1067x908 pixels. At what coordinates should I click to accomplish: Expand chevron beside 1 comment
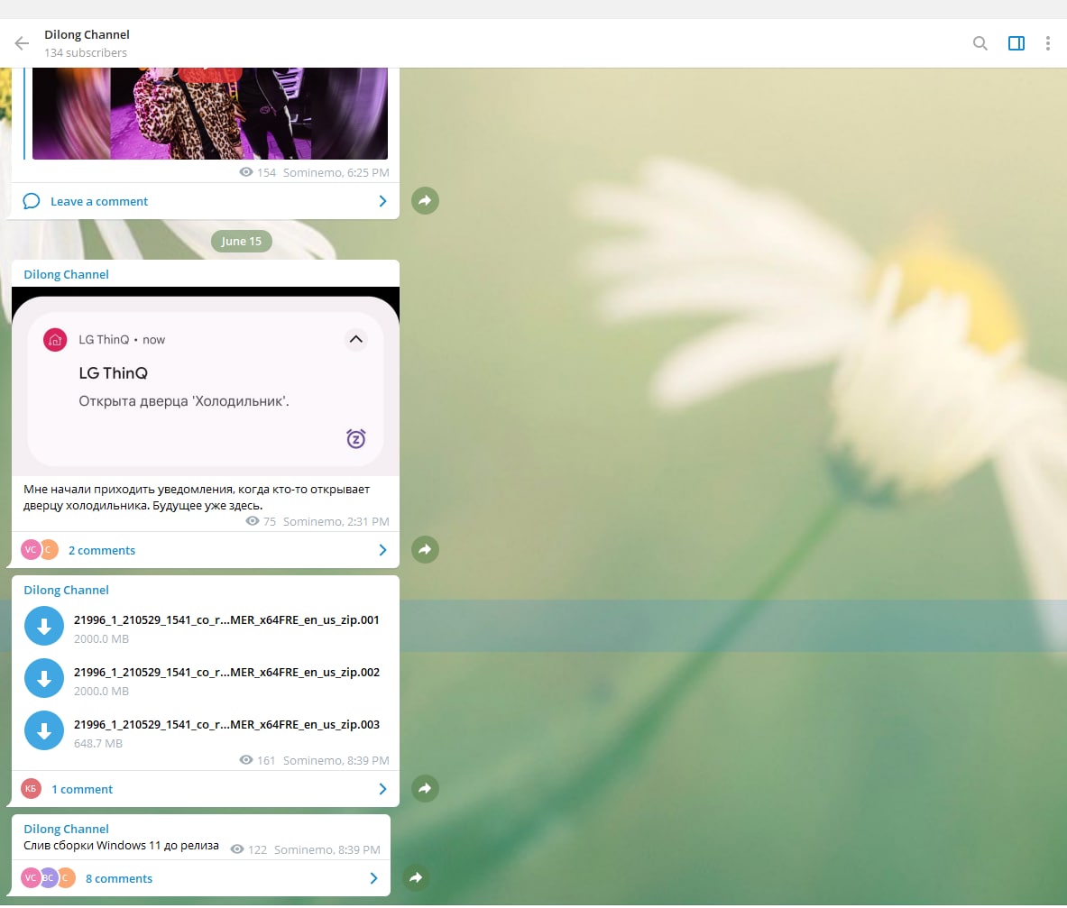382,789
